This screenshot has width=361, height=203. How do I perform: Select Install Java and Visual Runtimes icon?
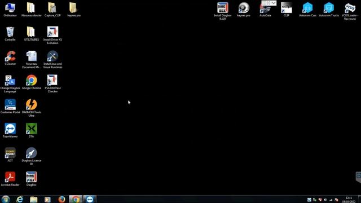(52, 60)
